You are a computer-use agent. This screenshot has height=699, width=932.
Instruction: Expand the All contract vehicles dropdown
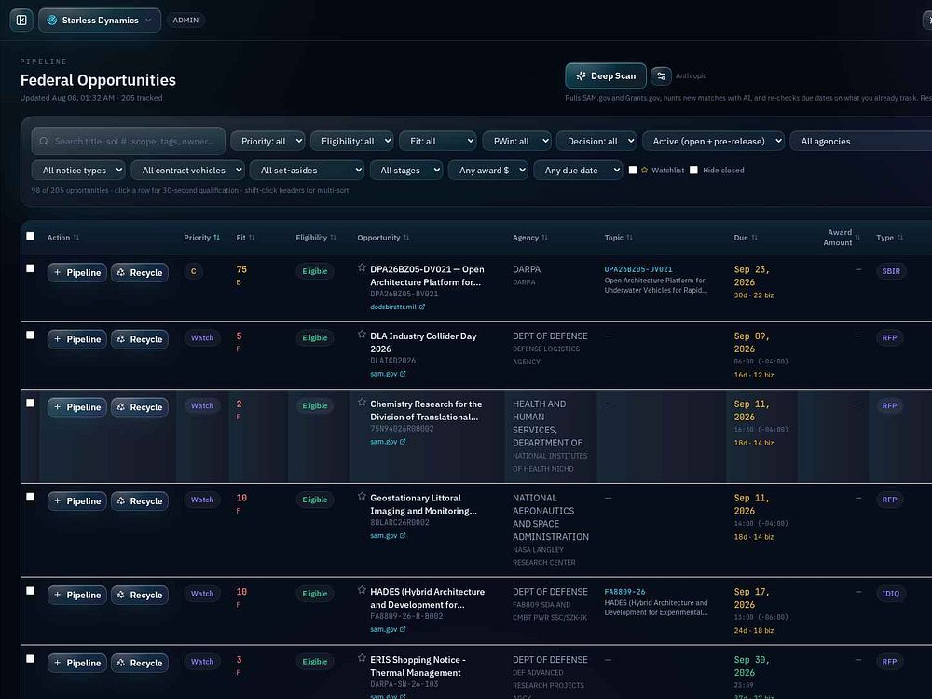point(188,171)
